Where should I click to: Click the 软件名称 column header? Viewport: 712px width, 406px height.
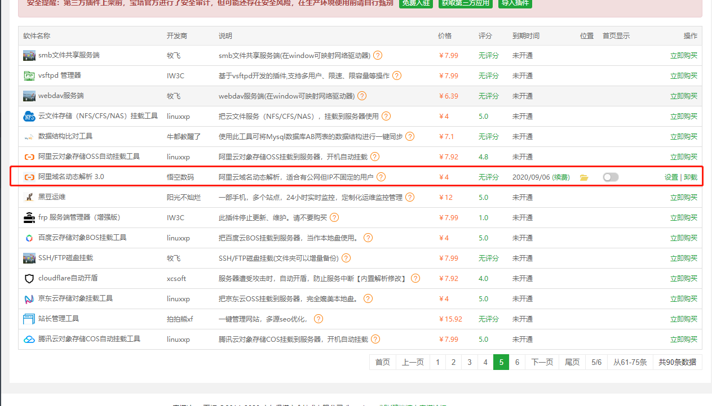(x=37, y=36)
